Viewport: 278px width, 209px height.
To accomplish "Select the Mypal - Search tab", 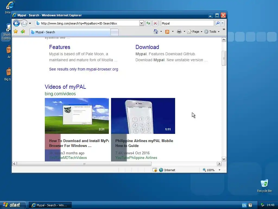I will tap(70, 32).
